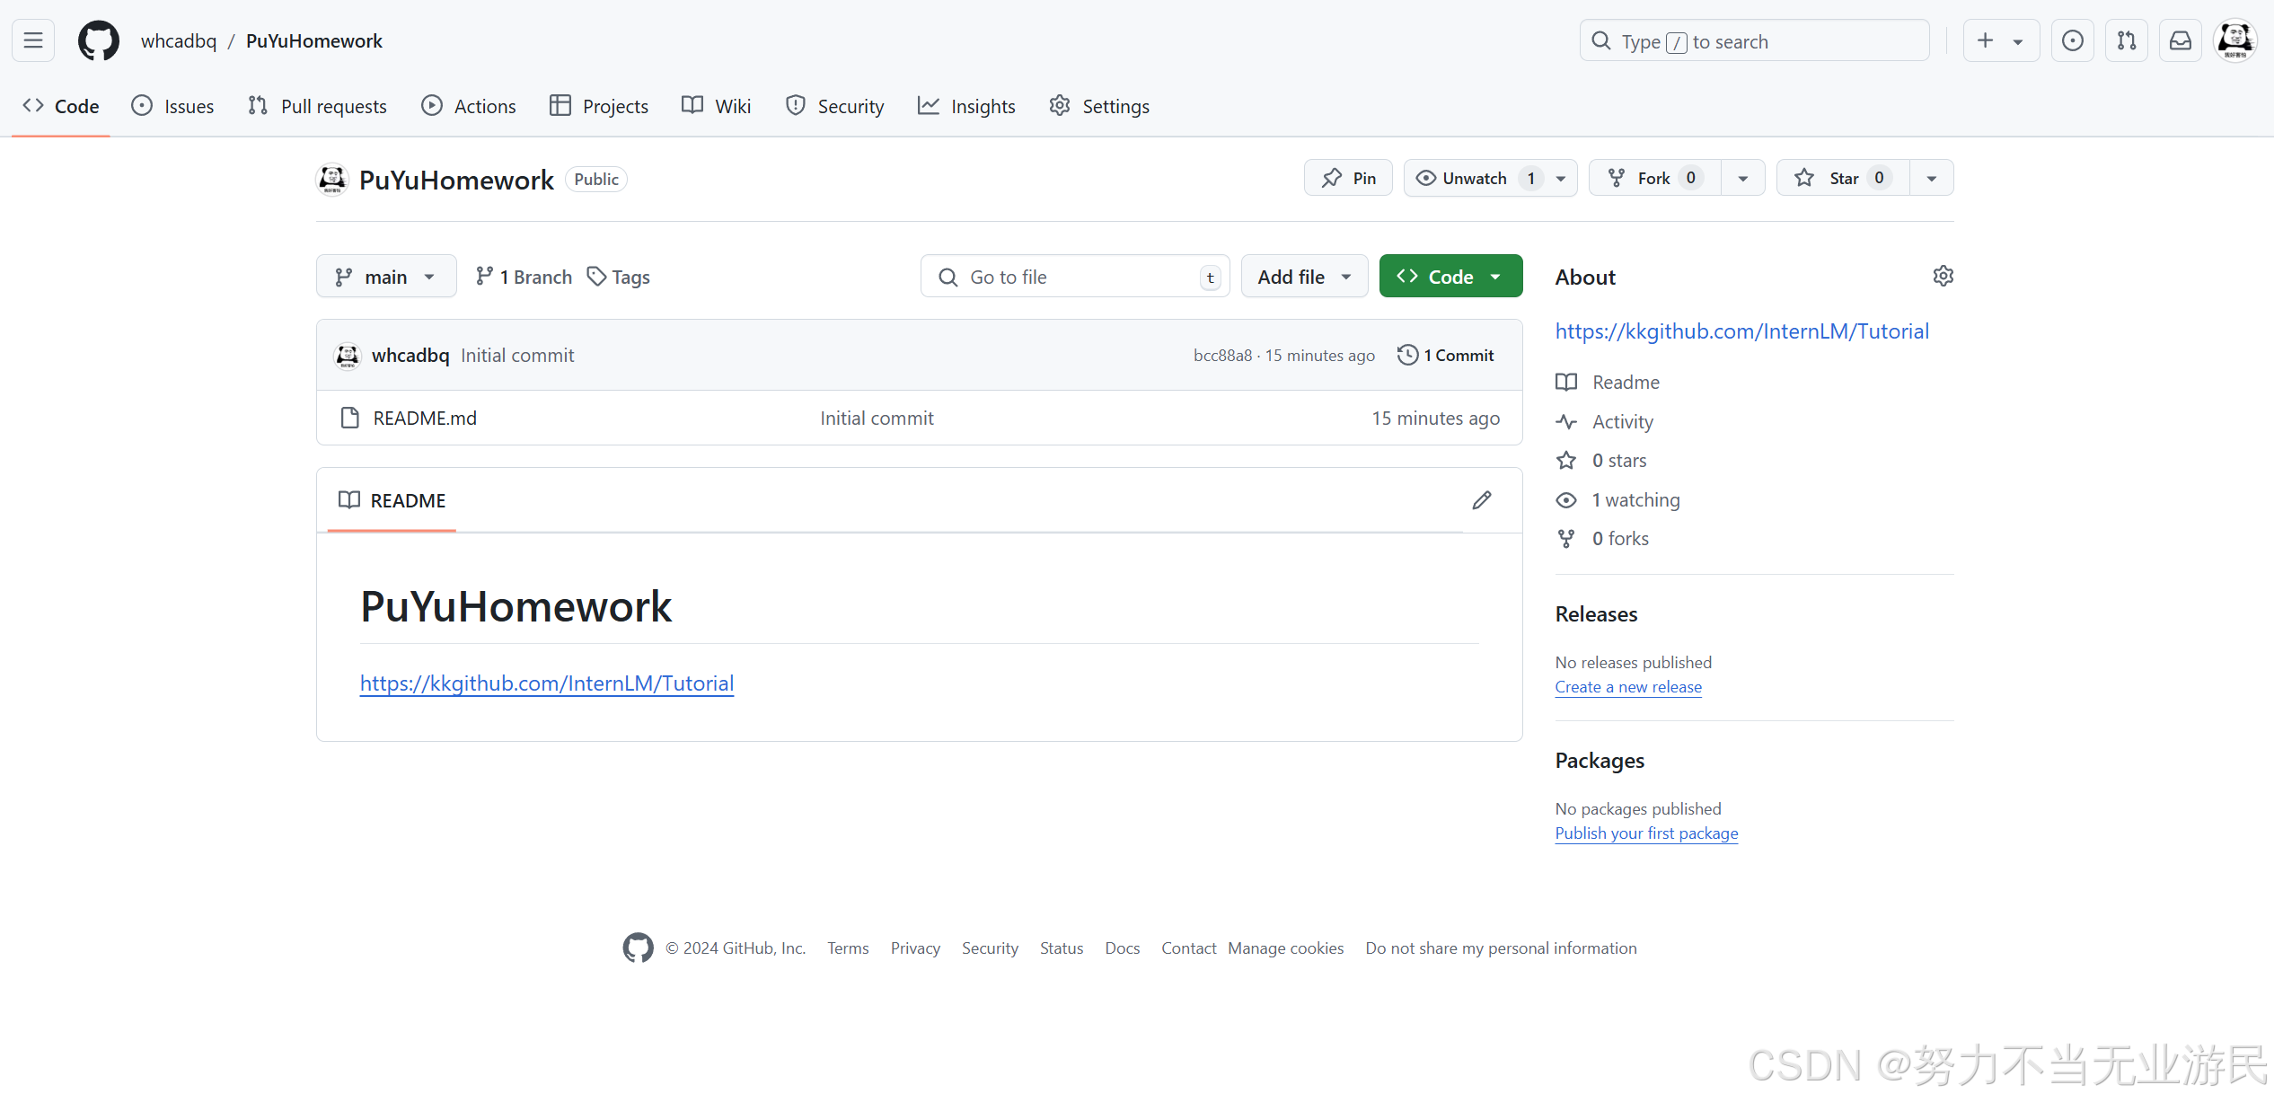Open the notifications inbox icon
2274x1102 pixels.
(x=2181, y=40)
